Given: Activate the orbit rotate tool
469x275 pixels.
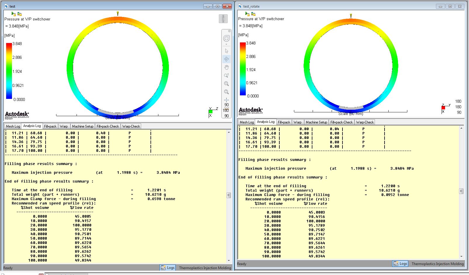Looking at the screenshot, I should [x=226, y=59].
